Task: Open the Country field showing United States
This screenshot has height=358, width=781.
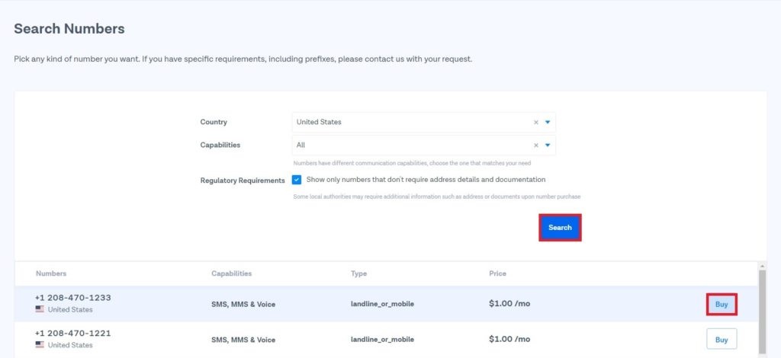Action: (423, 123)
